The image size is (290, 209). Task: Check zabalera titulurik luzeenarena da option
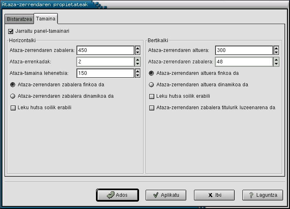[152, 108]
